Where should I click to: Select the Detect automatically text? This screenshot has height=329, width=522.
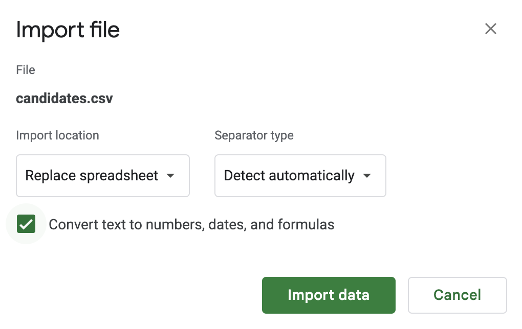[x=289, y=176]
